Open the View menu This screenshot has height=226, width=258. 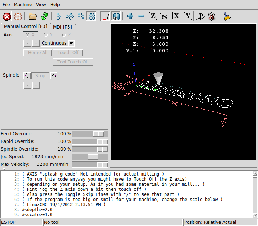(x=41, y=5)
